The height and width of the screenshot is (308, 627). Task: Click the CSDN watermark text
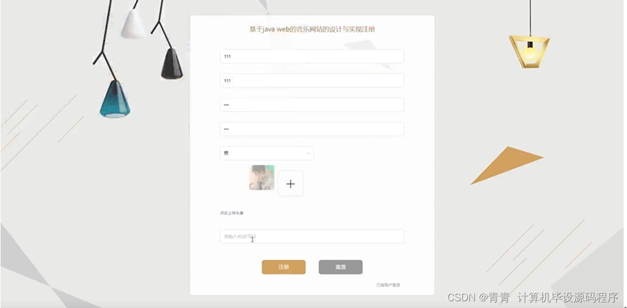pos(532,297)
